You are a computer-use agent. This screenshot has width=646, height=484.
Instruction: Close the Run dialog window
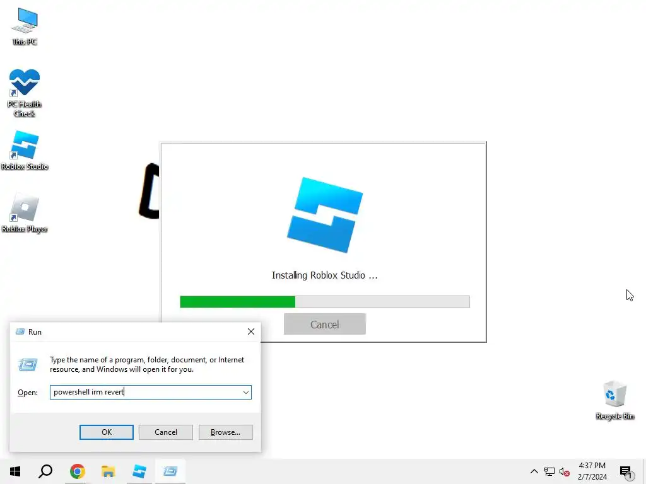[x=251, y=331]
